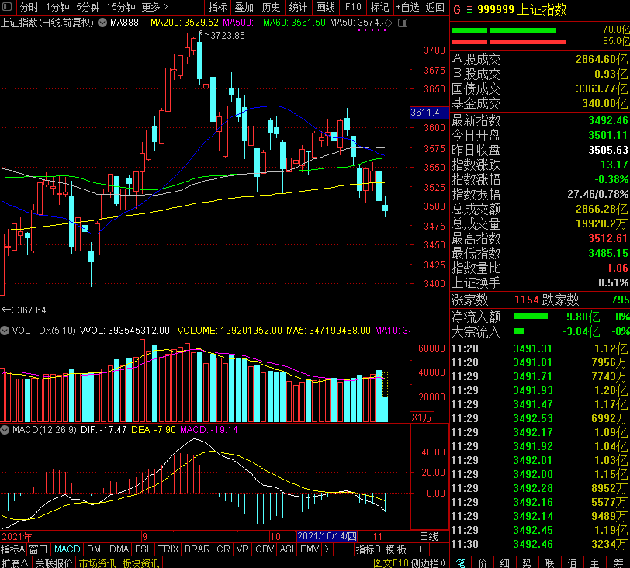
Task: Click the X1万 volume unit label
Action: (421, 417)
